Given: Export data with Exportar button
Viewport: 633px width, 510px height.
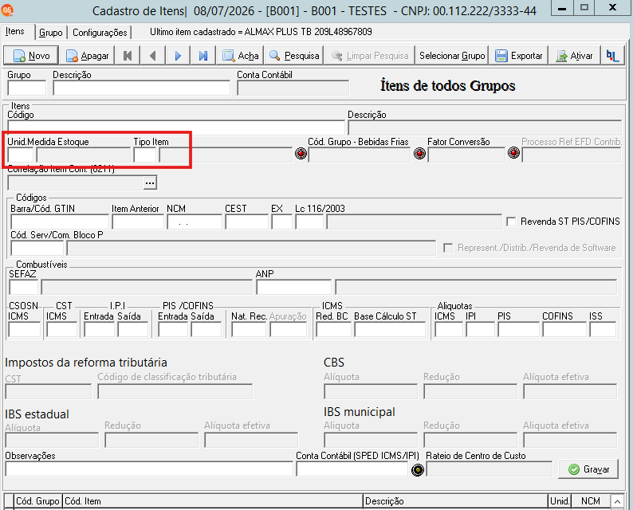Looking at the screenshot, I should click(x=519, y=56).
